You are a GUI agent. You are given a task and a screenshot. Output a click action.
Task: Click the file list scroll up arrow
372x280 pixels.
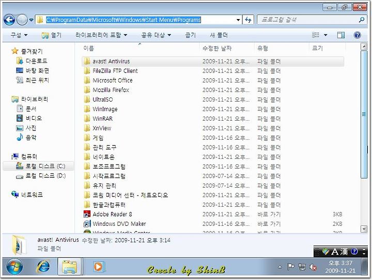click(x=364, y=46)
